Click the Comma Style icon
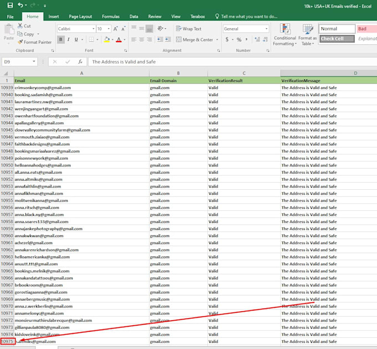The width and height of the screenshot is (377, 349). (x=247, y=39)
